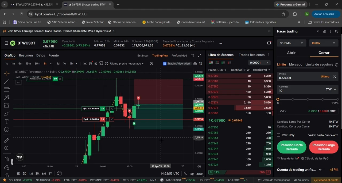The width and height of the screenshot is (342, 183).
Task: Toggle percent scale on the chart
Action: pyautogui.click(x=185, y=174)
